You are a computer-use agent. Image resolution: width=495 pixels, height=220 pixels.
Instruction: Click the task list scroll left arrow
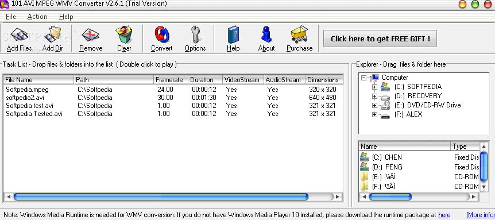[9, 196]
